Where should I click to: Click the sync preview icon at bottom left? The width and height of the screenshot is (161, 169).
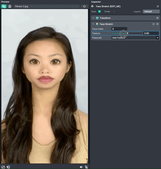3,167
